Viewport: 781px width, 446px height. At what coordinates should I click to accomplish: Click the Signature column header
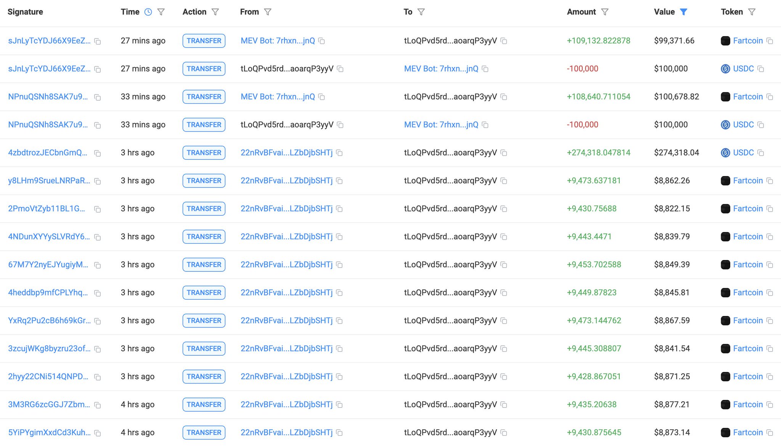25,12
